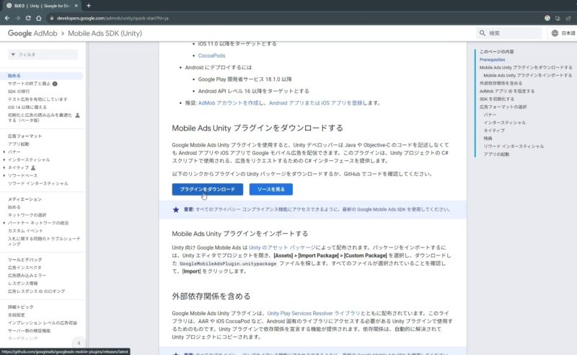The width and height of the screenshot is (577, 355).
Task: Select SDK の移行 in sidebar
Action: pyautogui.click(x=21, y=92)
